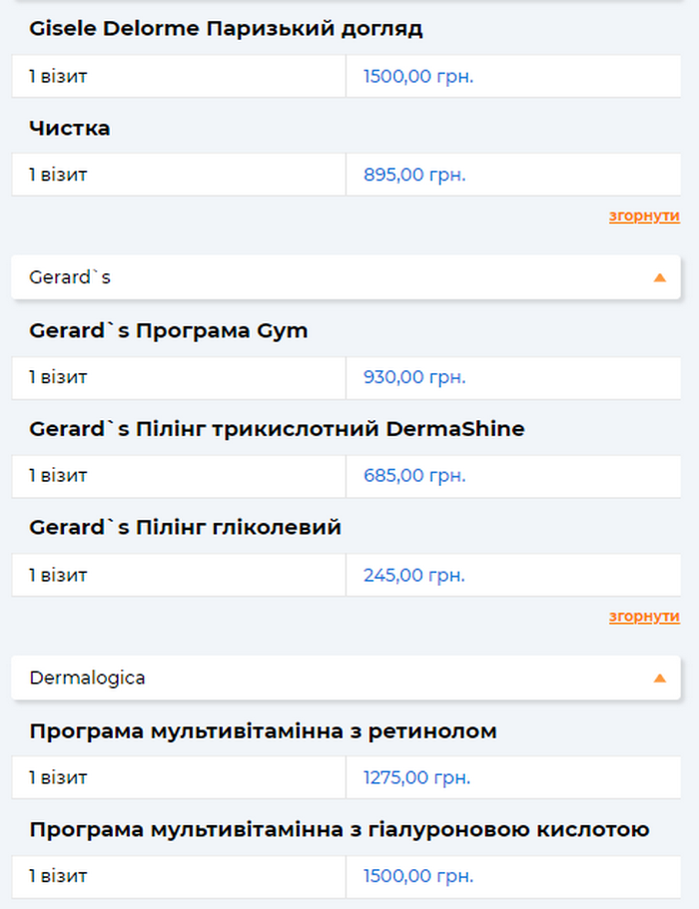The width and height of the screenshot is (699, 909).
Task: Click 'Програма мультивітамінна з ретинолом' title
Action: tap(263, 731)
